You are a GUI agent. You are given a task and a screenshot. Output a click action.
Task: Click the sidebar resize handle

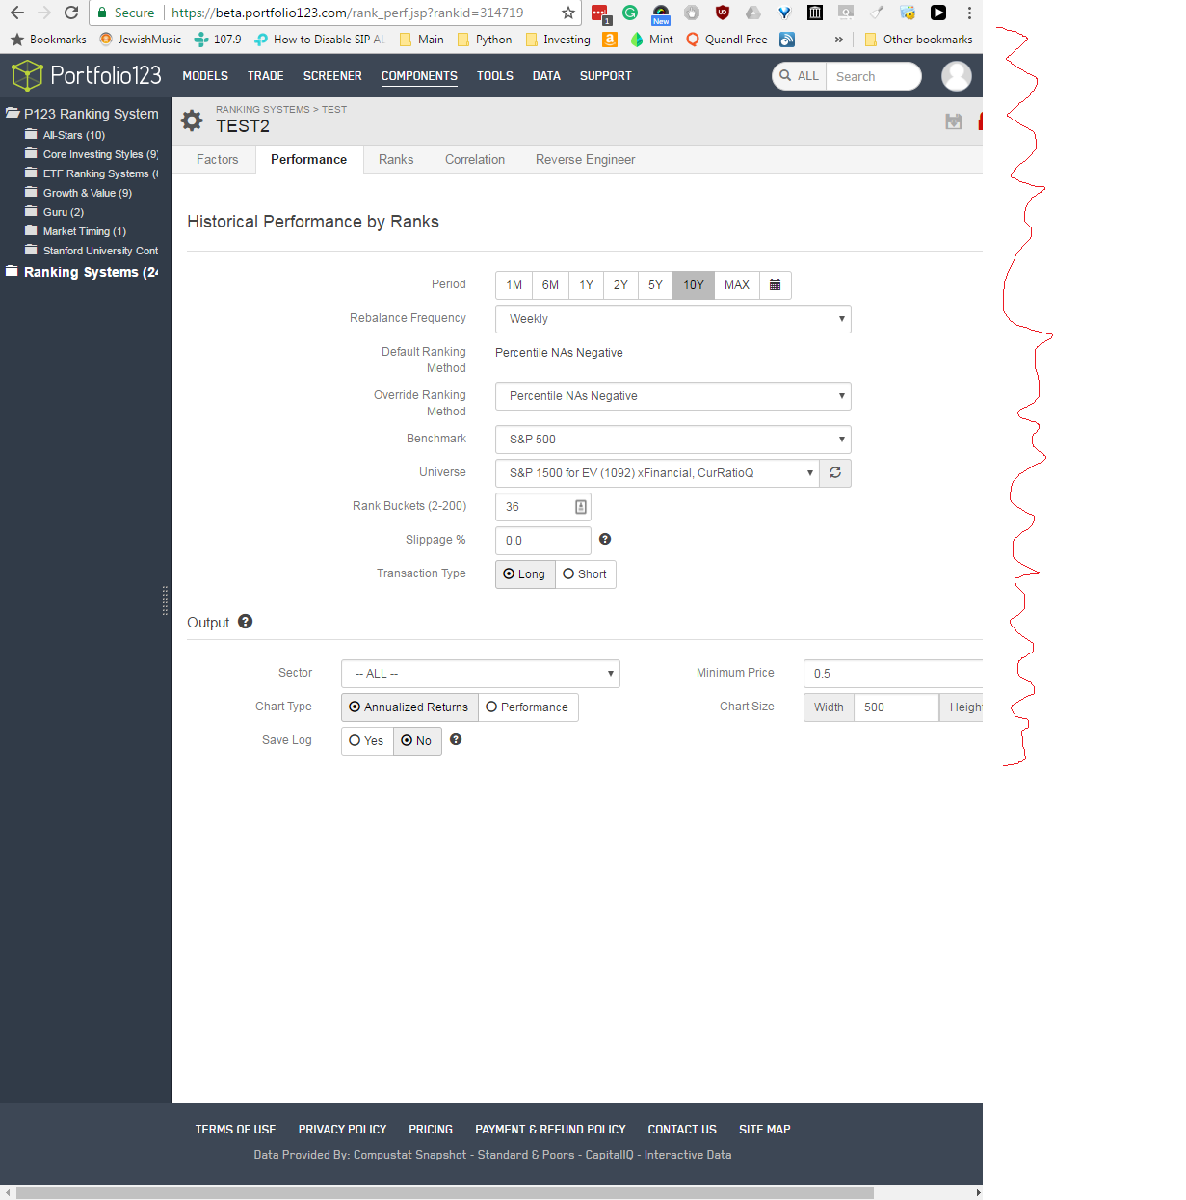coord(165,600)
